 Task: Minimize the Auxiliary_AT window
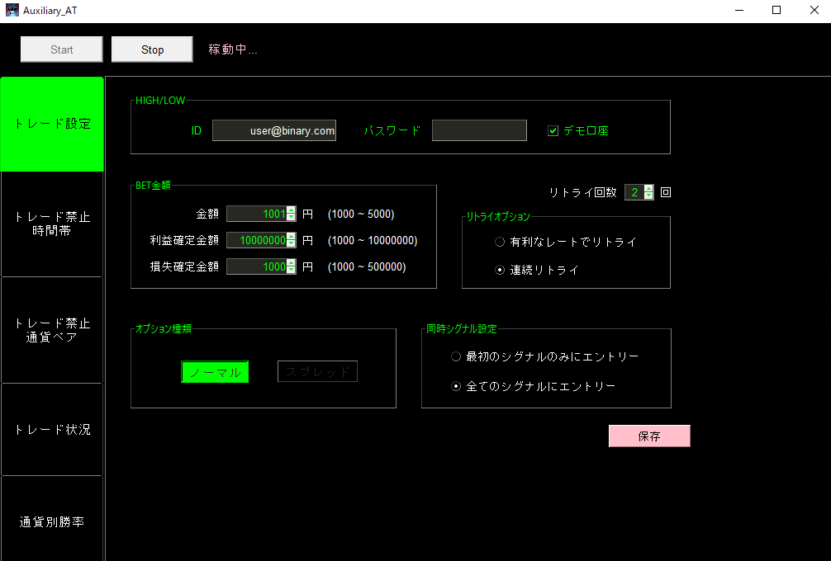739,11
